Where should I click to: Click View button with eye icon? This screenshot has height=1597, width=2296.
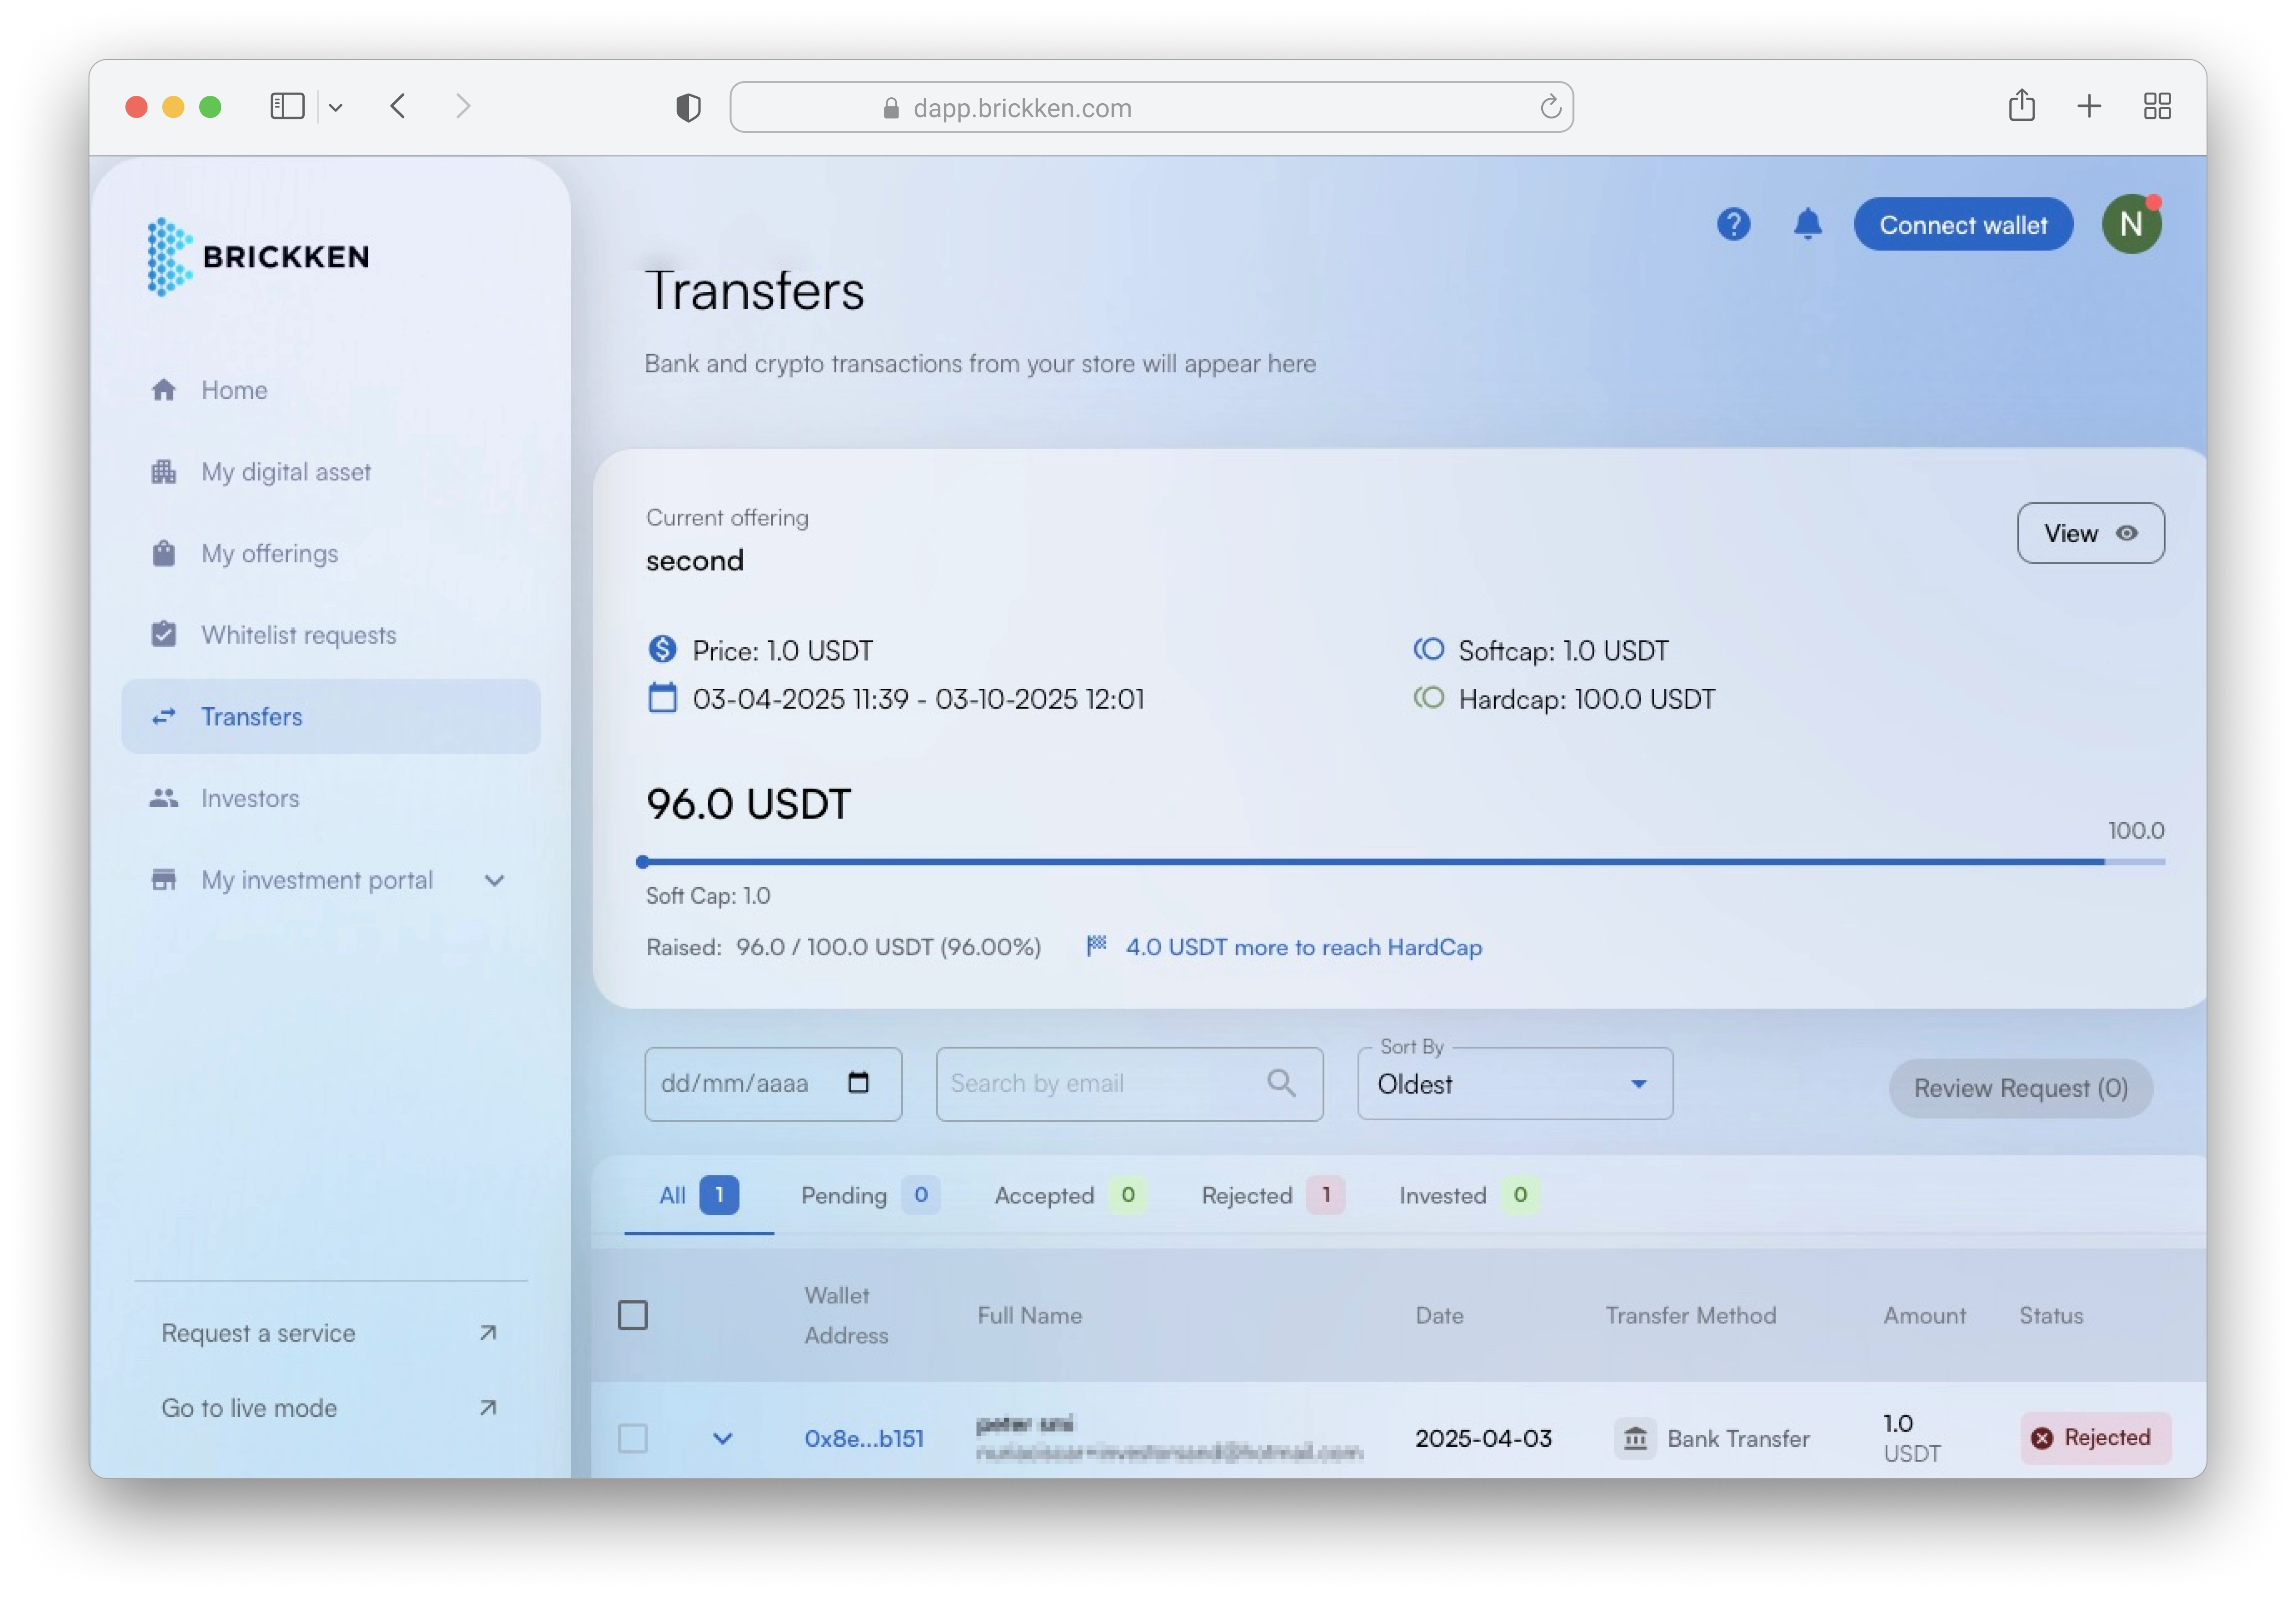click(2090, 533)
